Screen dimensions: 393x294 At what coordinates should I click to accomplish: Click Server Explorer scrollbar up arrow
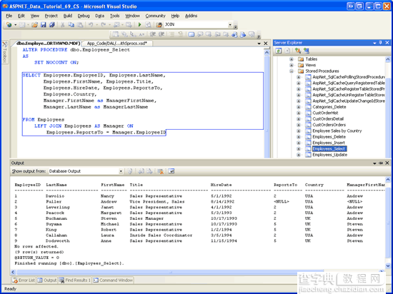click(x=388, y=59)
